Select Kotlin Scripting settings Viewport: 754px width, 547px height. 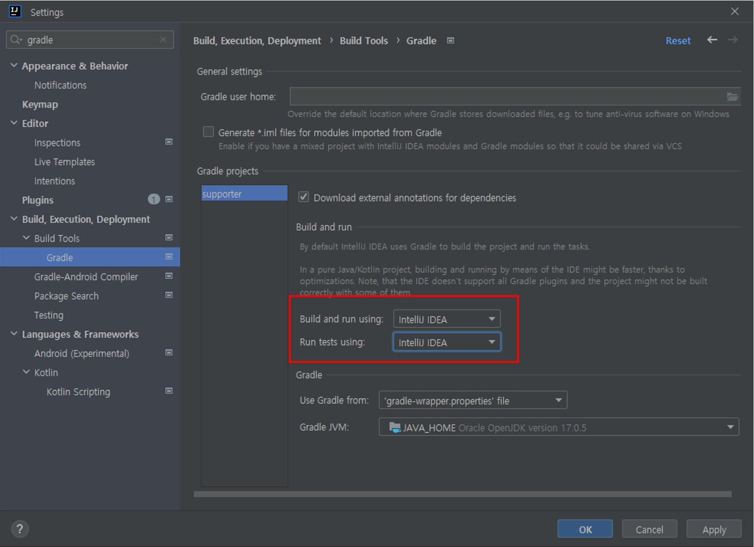pos(78,392)
